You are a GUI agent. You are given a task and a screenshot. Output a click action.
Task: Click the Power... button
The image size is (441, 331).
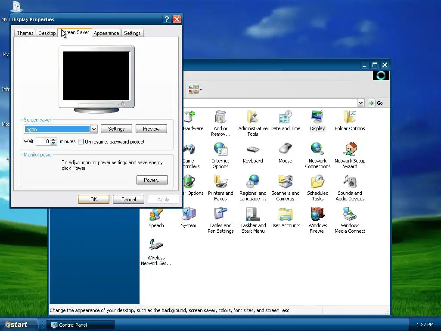coord(152,180)
